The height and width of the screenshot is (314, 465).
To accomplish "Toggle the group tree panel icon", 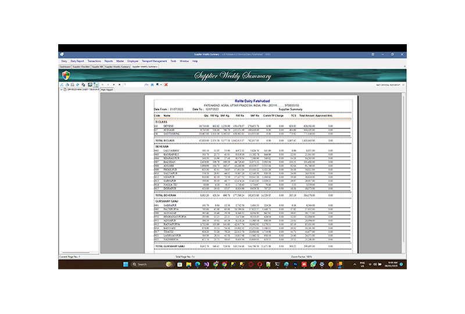I will point(96,85).
